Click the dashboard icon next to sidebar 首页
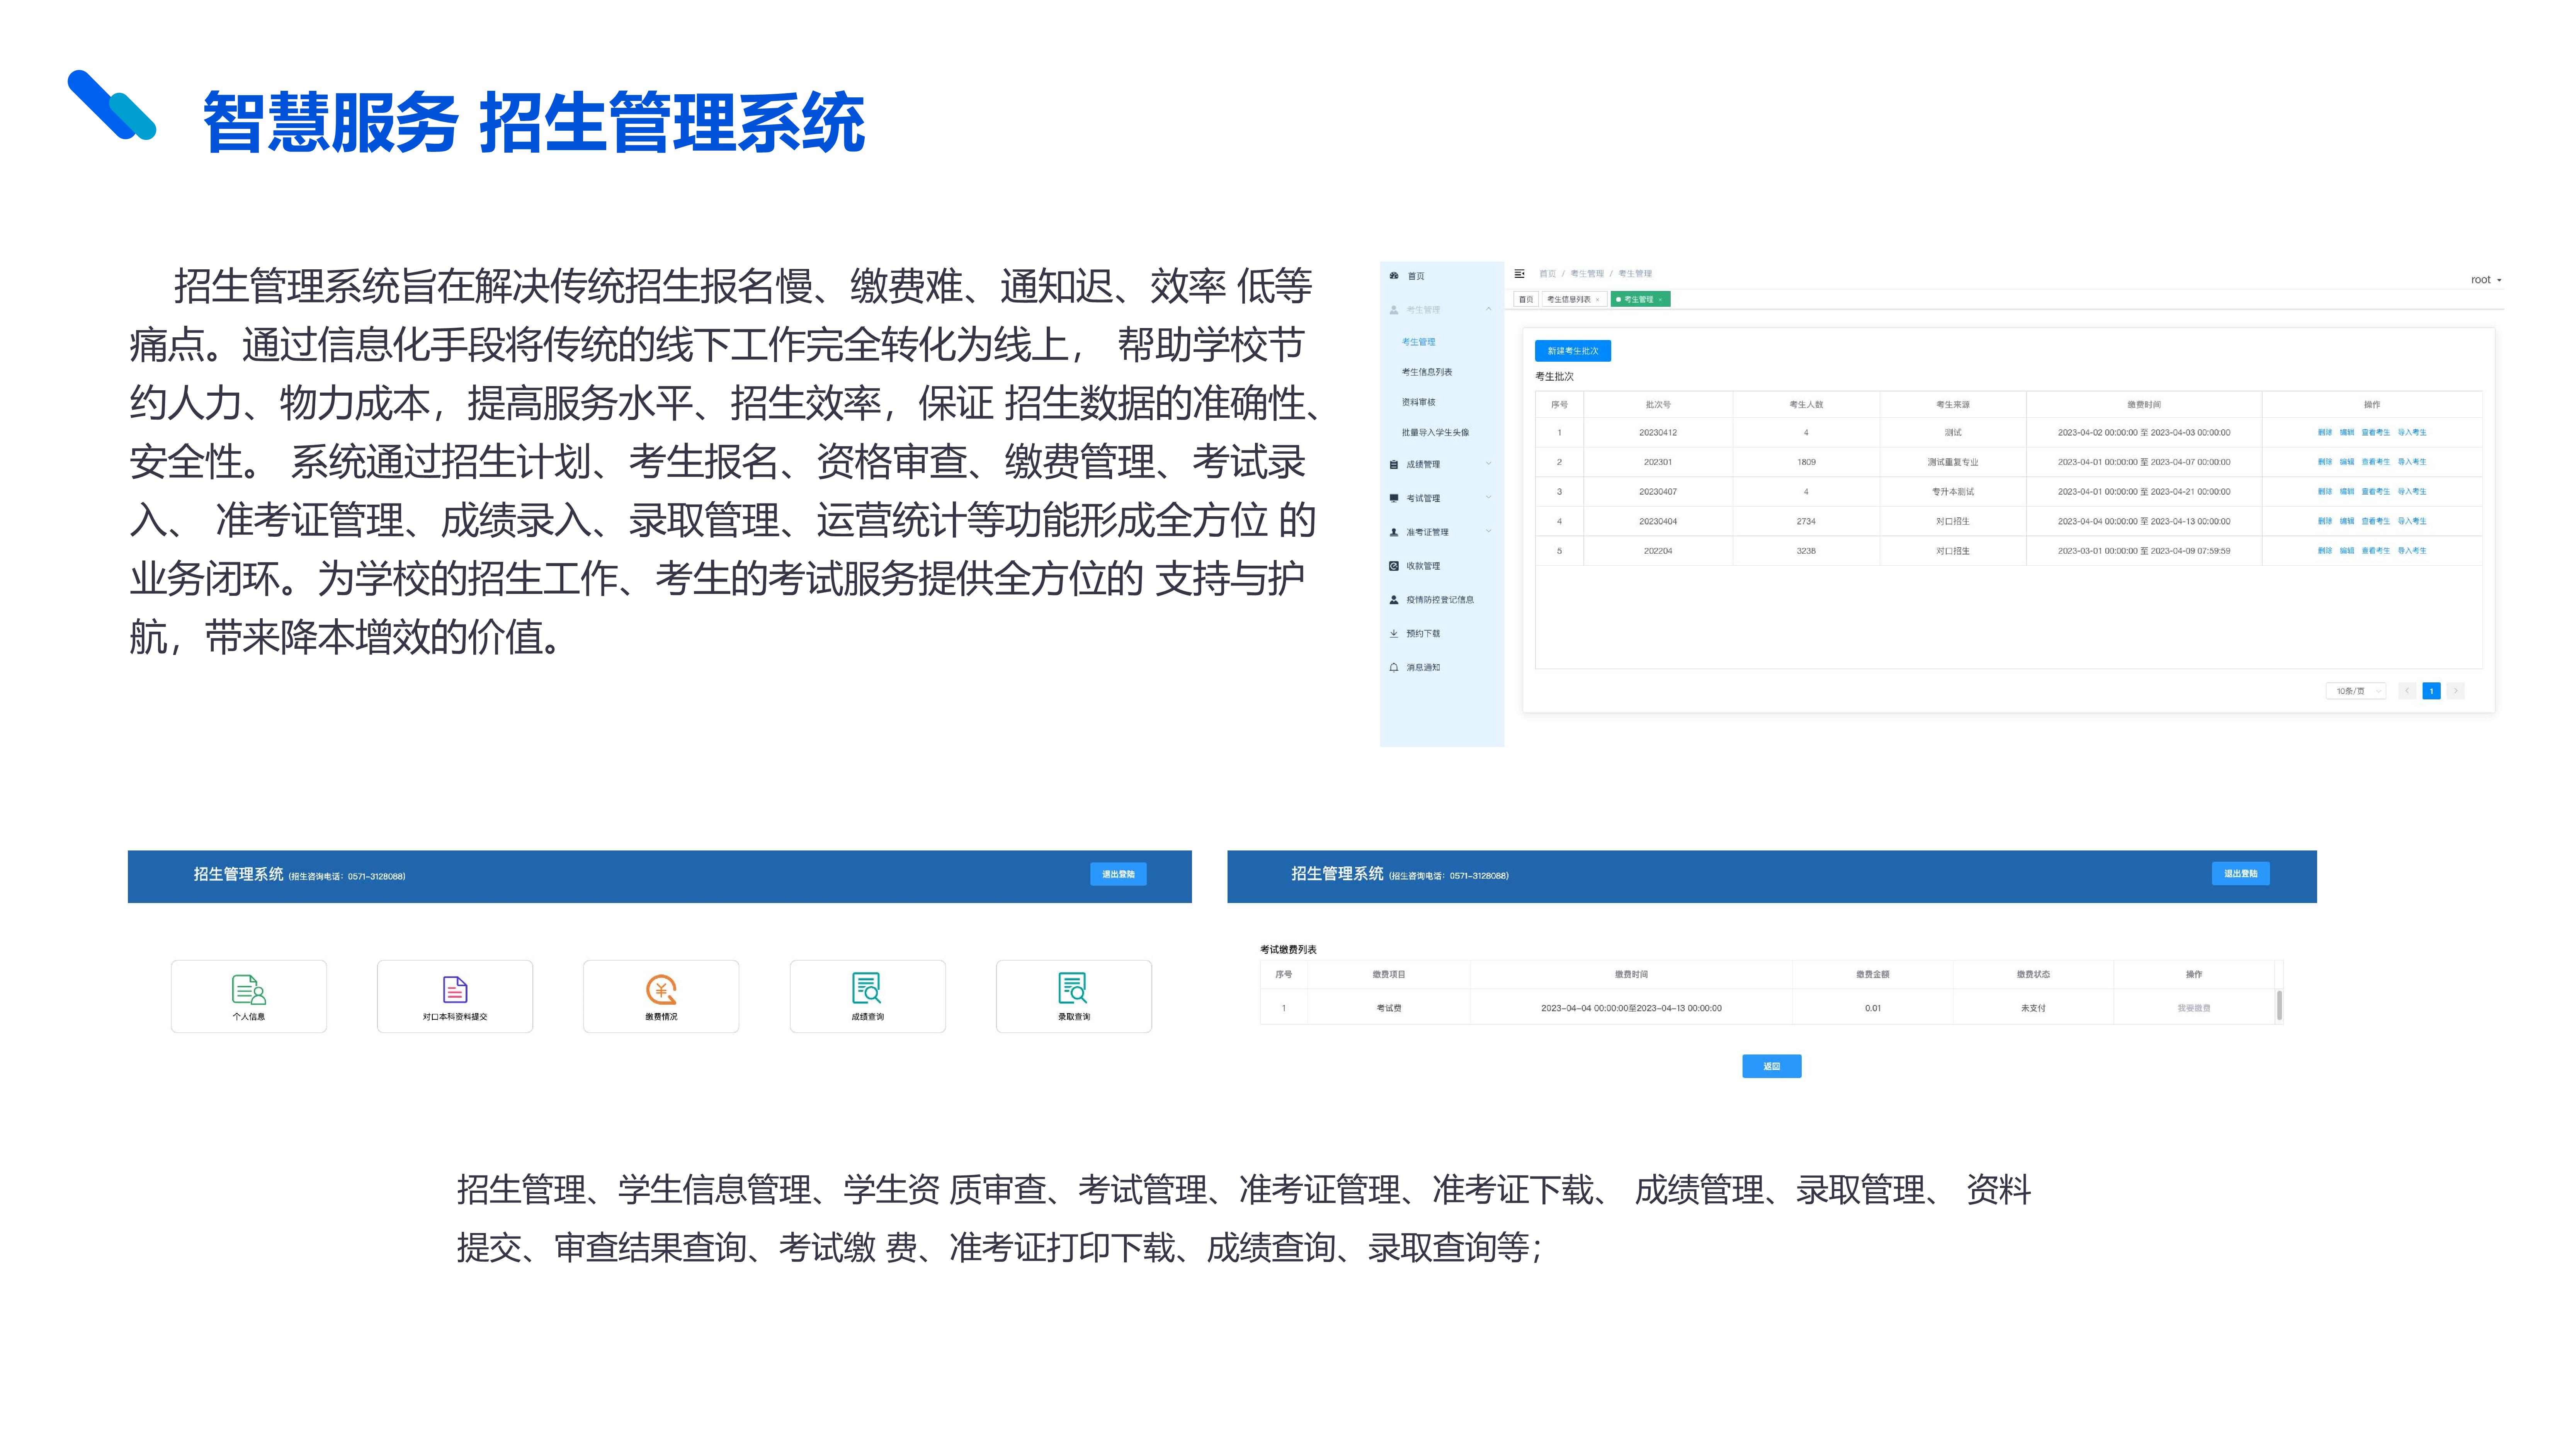The height and width of the screenshot is (1449, 2576). pyautogui.click(x=1394, y=276)
